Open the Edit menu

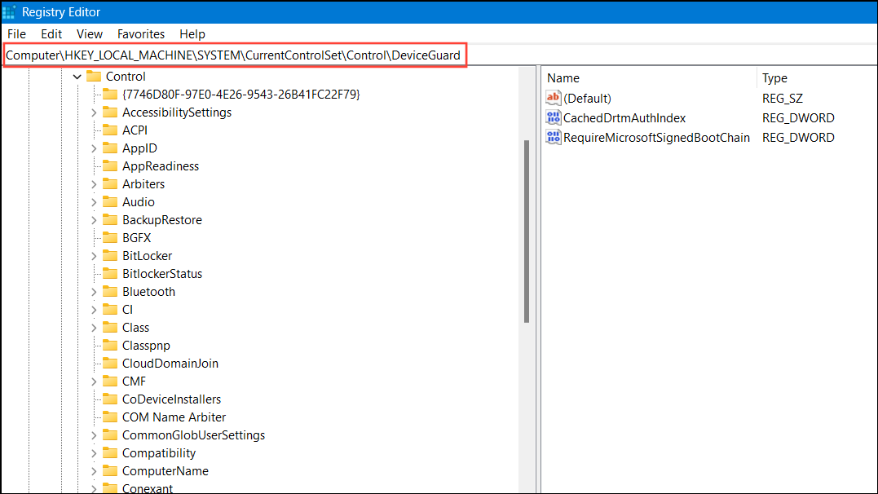pyautogui.click(x=51, y=34)
